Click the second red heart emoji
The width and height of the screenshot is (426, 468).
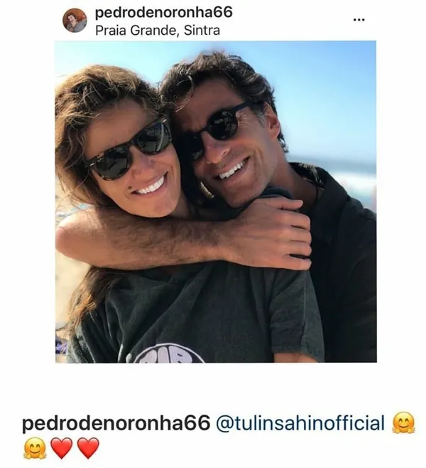[x=88, y=448]
